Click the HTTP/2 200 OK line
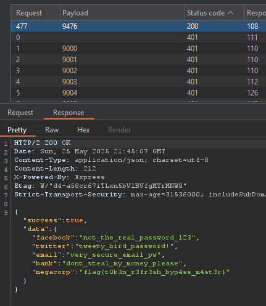 tap(42, 143)
